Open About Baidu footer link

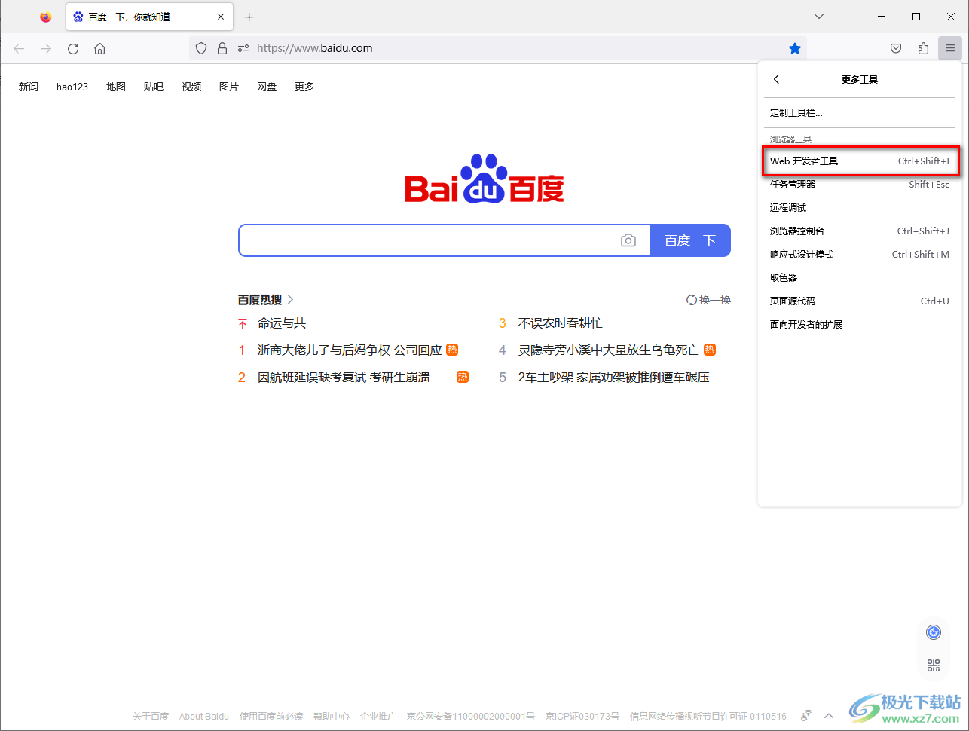pyautogui.click(x=204, y=717)
